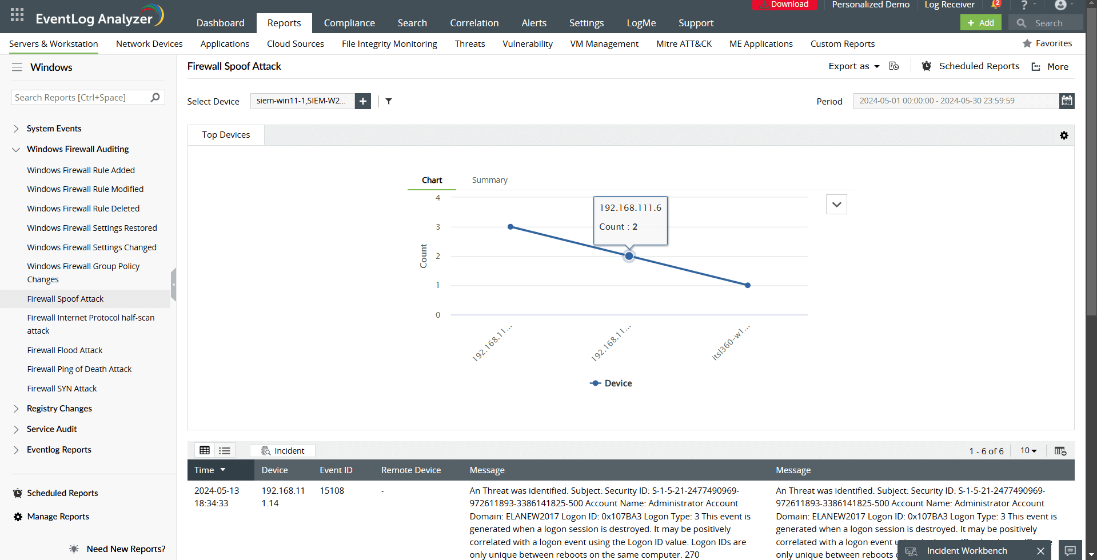Open the device filter funnel icon
The width and height of the screenshot is (1097, 560).
point(389,101)
